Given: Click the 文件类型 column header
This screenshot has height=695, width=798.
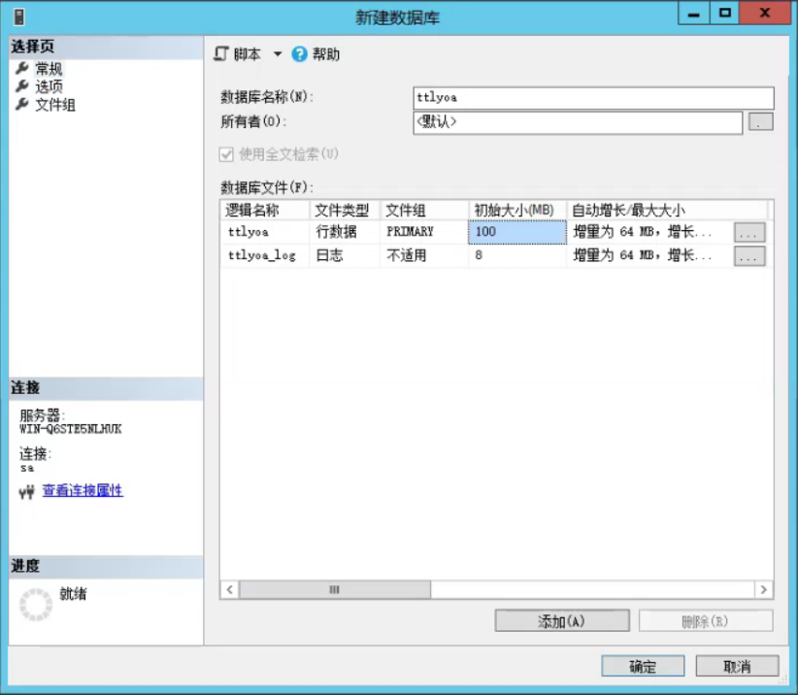Looking at the screenshot, I should coord(345,210).
